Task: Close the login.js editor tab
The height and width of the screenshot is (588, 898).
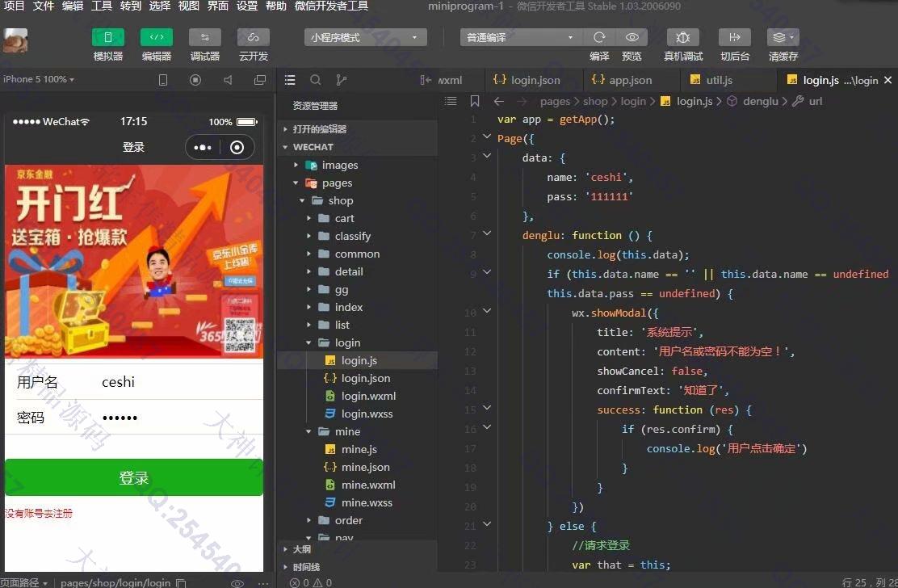Action: [x=888, y=80]
